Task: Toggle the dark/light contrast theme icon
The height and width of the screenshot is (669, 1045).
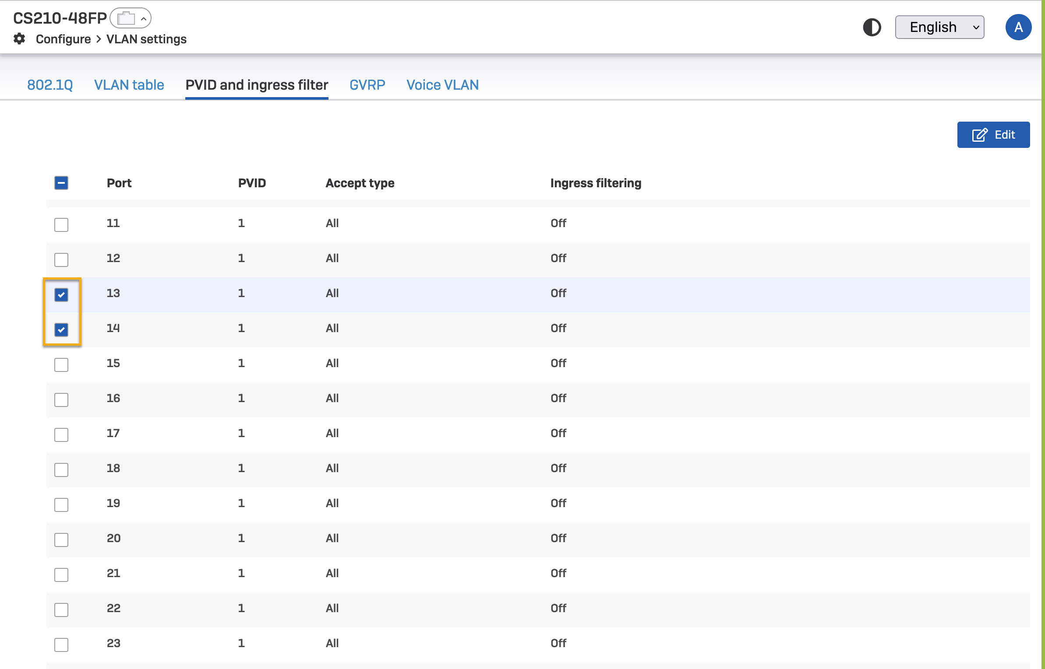Action: click(x=872, y=27)
